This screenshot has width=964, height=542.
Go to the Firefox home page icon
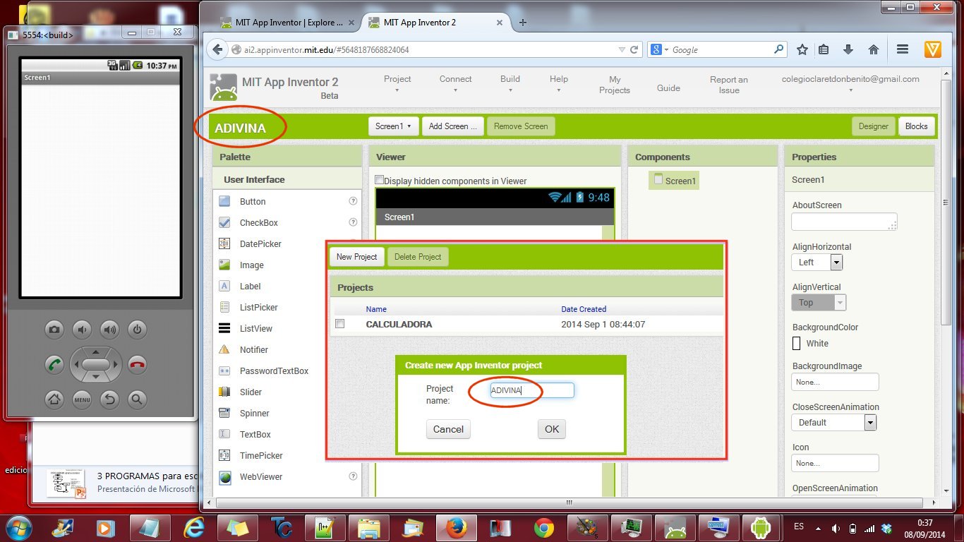coord(874,49)
